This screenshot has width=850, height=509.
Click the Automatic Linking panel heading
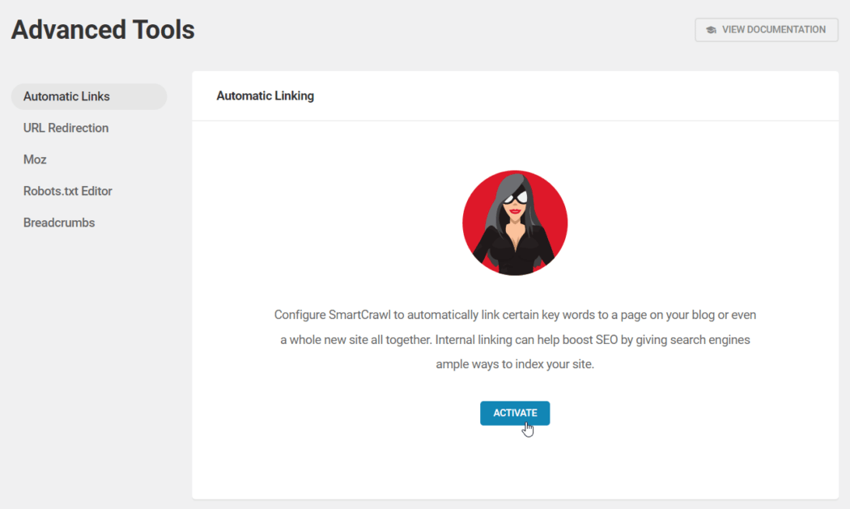point(265,95)
